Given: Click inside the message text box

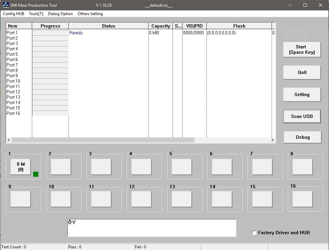Looking at the screenshot, I should tap(152, 228).
